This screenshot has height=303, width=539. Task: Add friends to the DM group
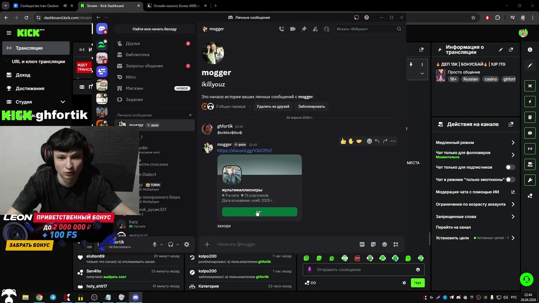click(315, 29)
